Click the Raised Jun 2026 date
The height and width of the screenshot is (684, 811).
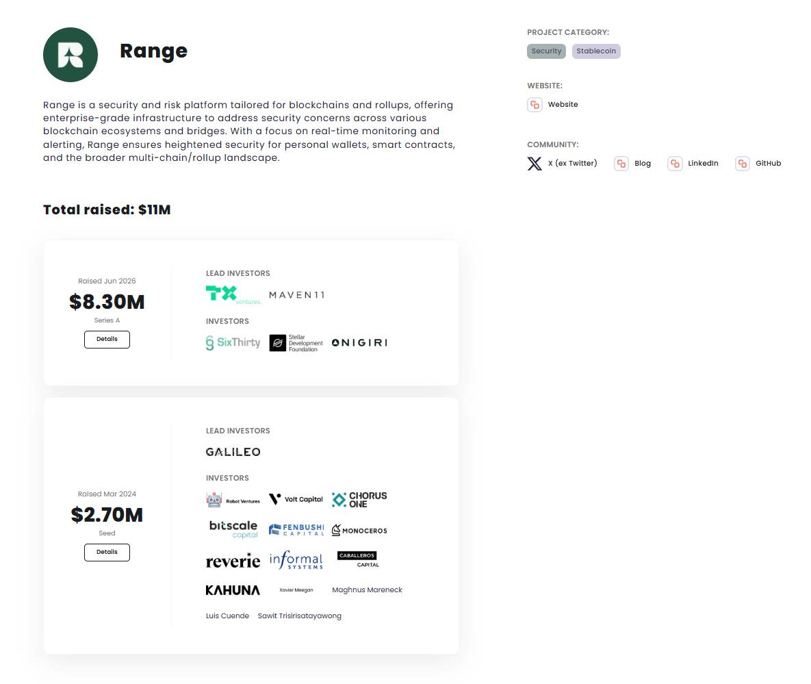click(107, 281)
